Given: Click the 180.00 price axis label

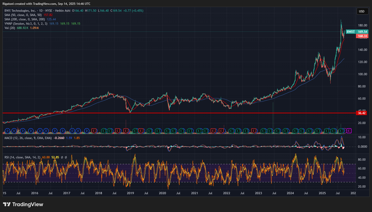Looking at the screenshot, I should 363,25.
